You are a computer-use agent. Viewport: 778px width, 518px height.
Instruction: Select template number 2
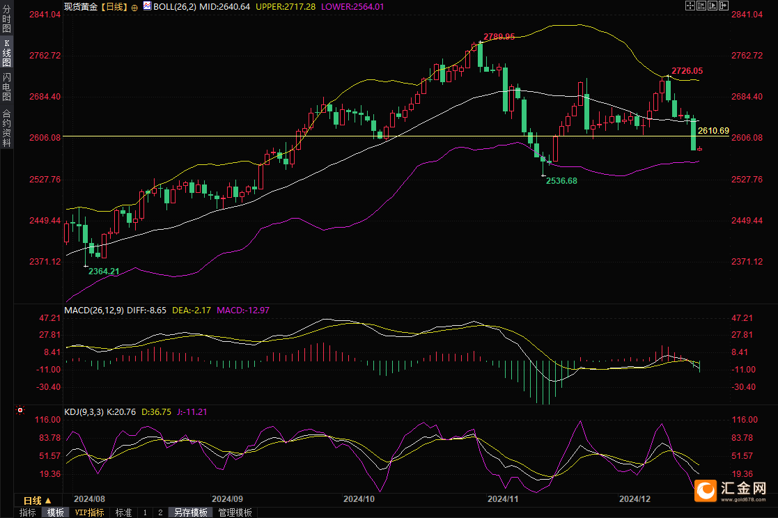pyautogui.click(x=160, y=512)
